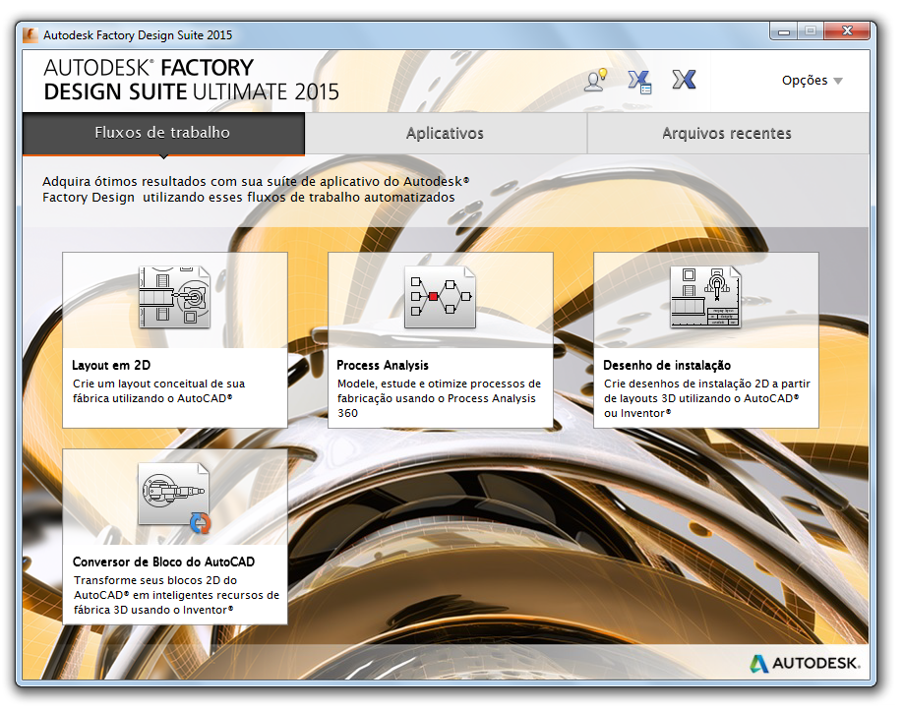Minimize the Factory Design Suite window

pos(784,31)
